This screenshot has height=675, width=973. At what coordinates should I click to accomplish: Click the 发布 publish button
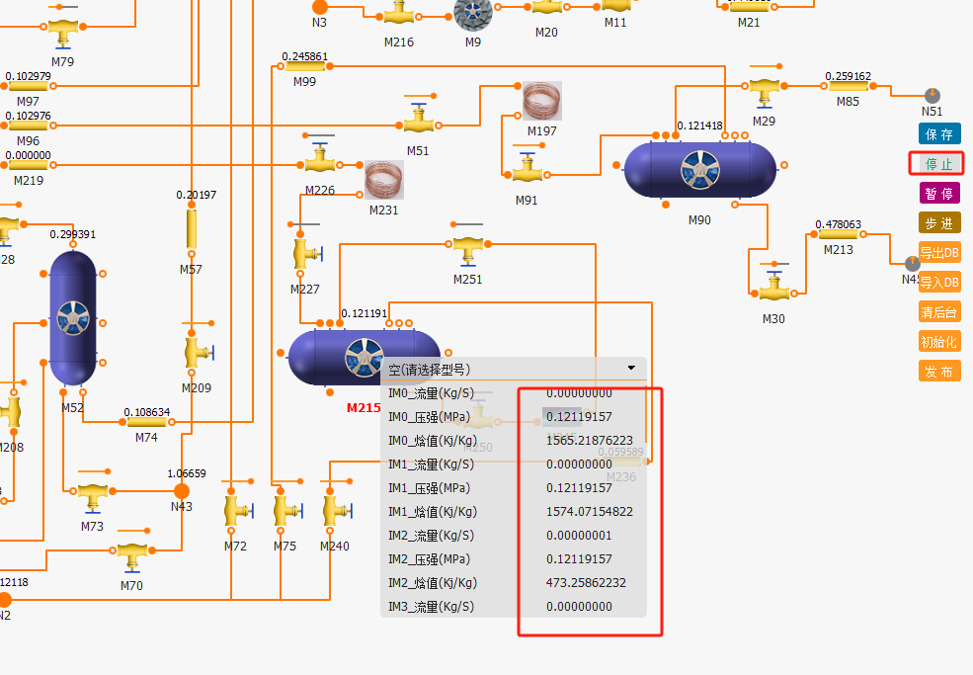[939, 372]
